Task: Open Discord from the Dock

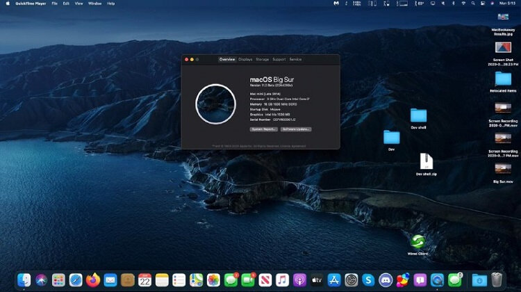Action: [x=386, y=280]
